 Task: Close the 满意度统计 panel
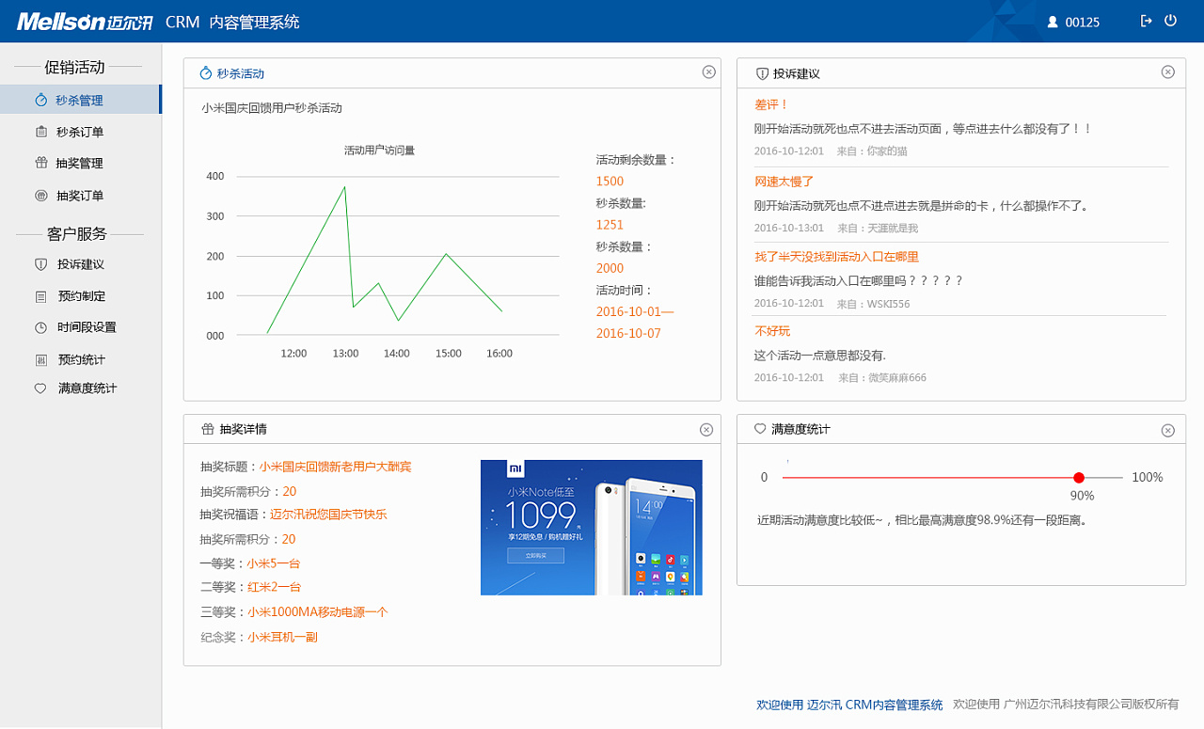(x=1167, y=430)
